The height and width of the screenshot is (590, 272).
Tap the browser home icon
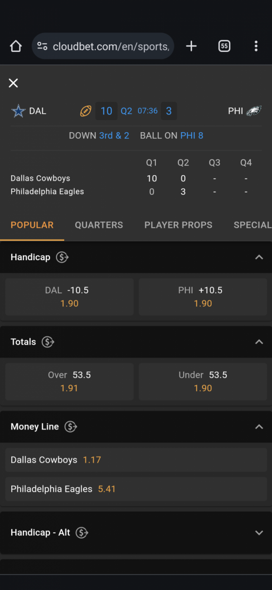[16, 46]
